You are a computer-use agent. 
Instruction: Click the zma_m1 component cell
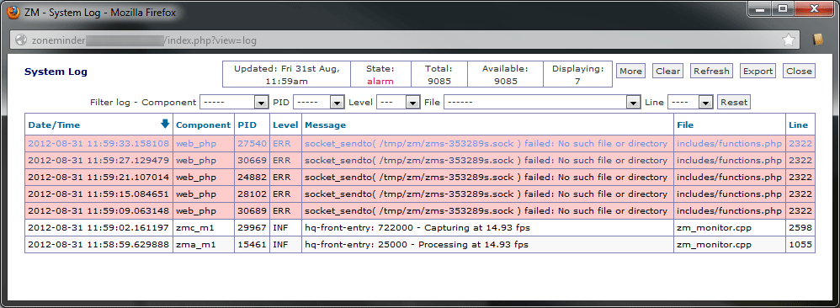coord(204,244)
